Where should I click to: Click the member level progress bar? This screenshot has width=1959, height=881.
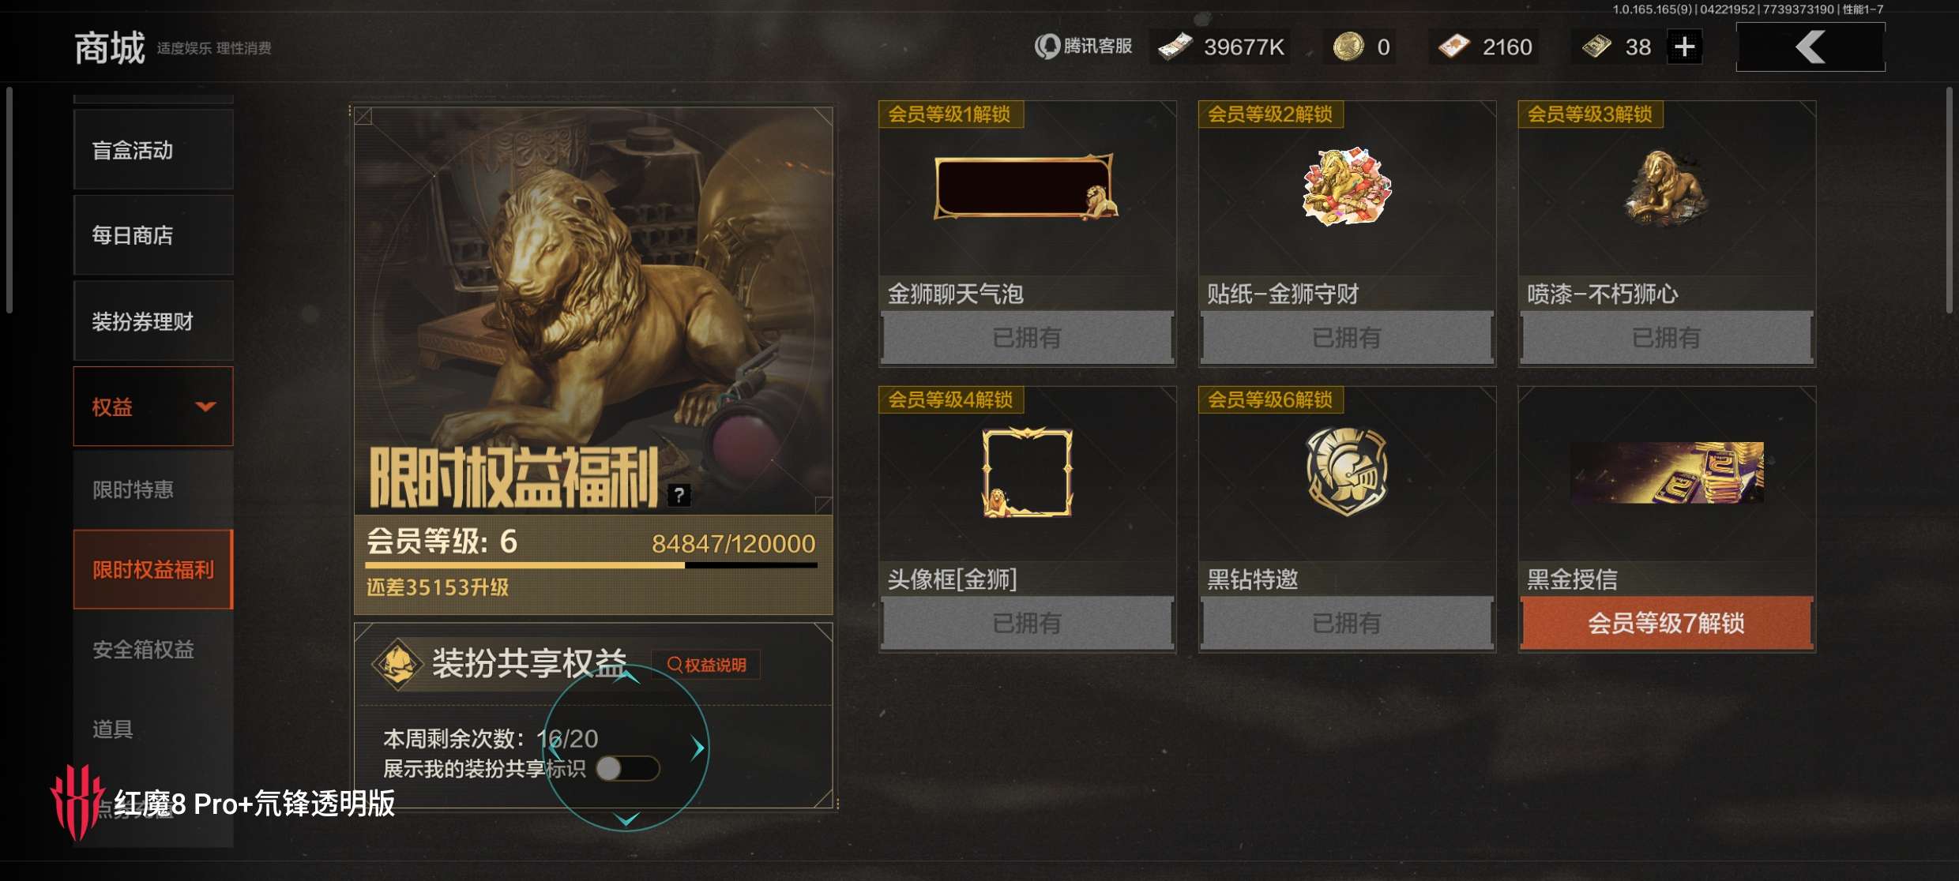coord(592,565)
